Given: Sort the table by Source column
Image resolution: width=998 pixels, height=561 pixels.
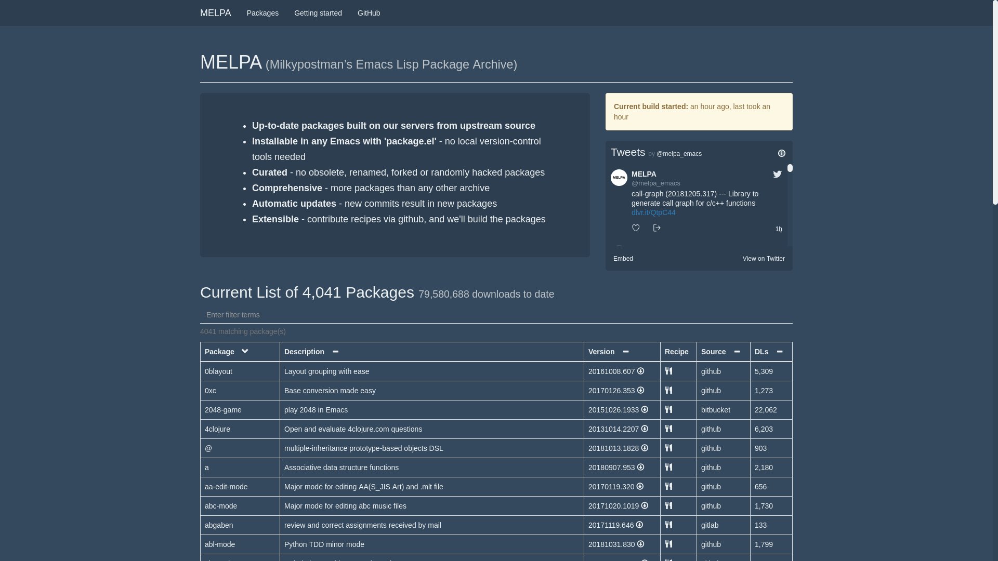Looking at the screenshot, I should pos(737,352).
